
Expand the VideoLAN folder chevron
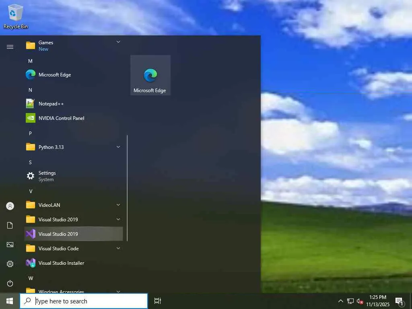[118, 205]
